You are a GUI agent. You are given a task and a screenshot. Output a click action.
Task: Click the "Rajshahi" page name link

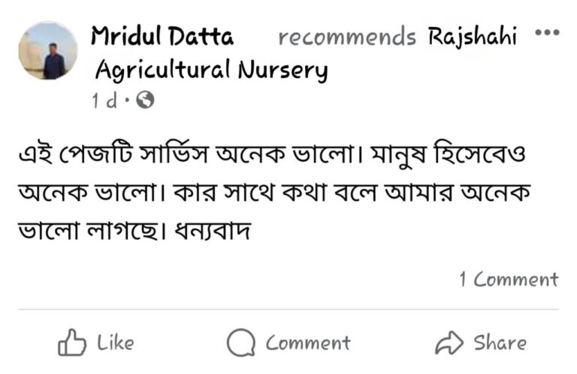pyautogui.click(x=473, y=35)
